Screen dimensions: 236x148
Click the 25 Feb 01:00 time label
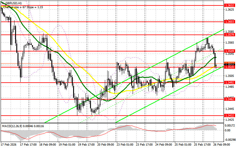[183, 145]
